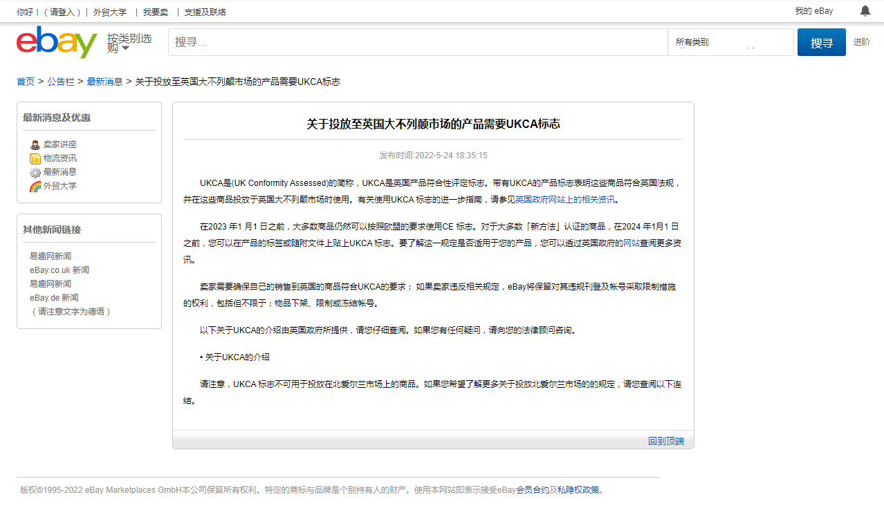Jump to top via 回到顶端
The width and height of the screenshot is (884, 506).
[x=665, y=440]
